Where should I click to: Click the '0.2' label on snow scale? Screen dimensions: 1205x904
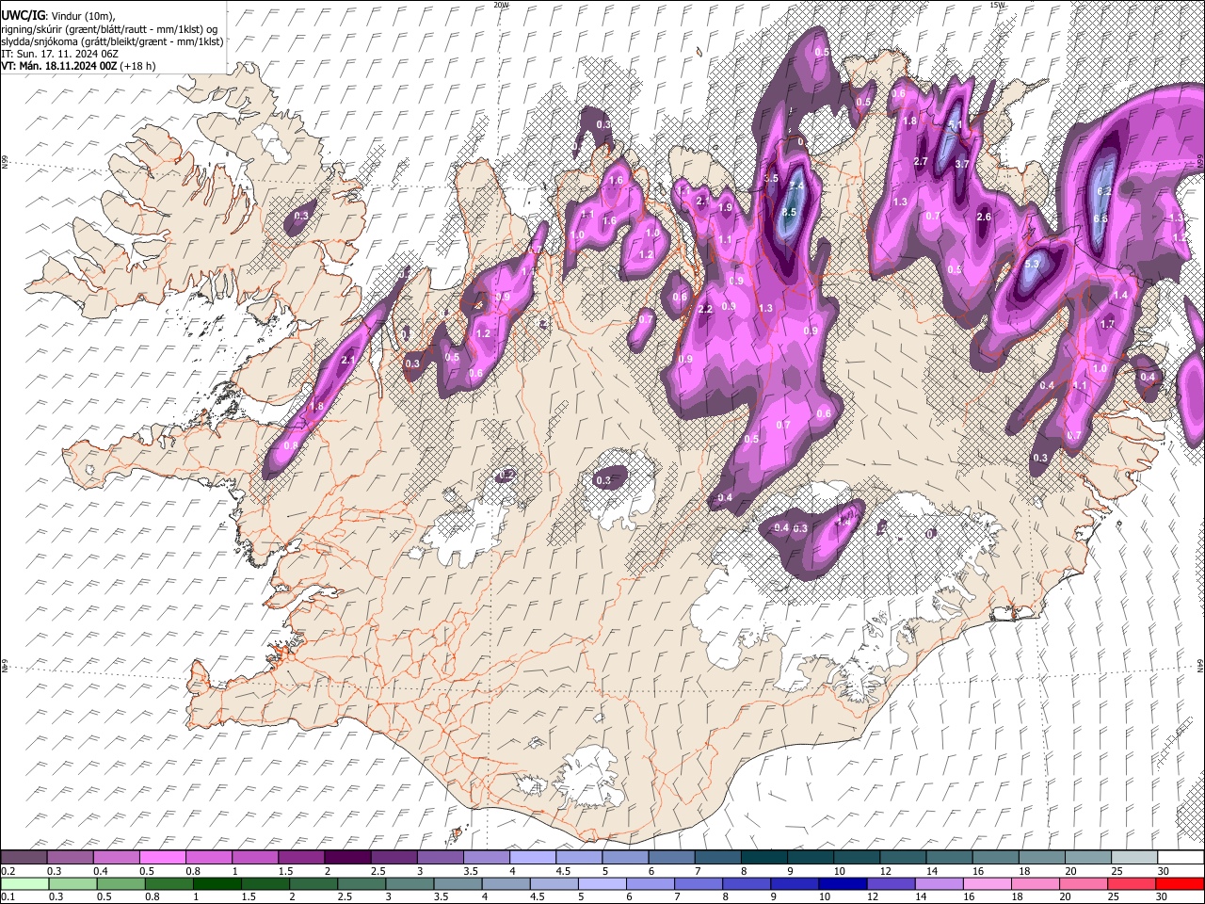click(8, 870)
